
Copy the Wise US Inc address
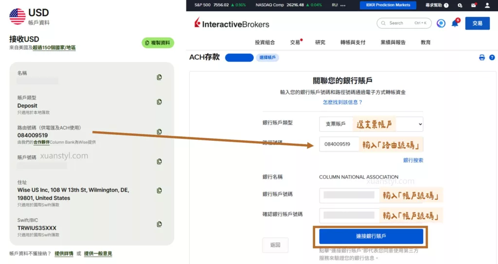click(x=159, y=190)
